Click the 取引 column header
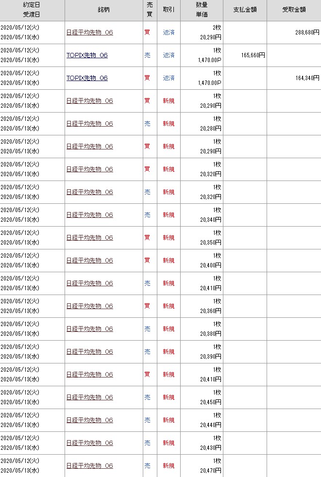Screen dimensions: 321x477 [x=169, y=10]
